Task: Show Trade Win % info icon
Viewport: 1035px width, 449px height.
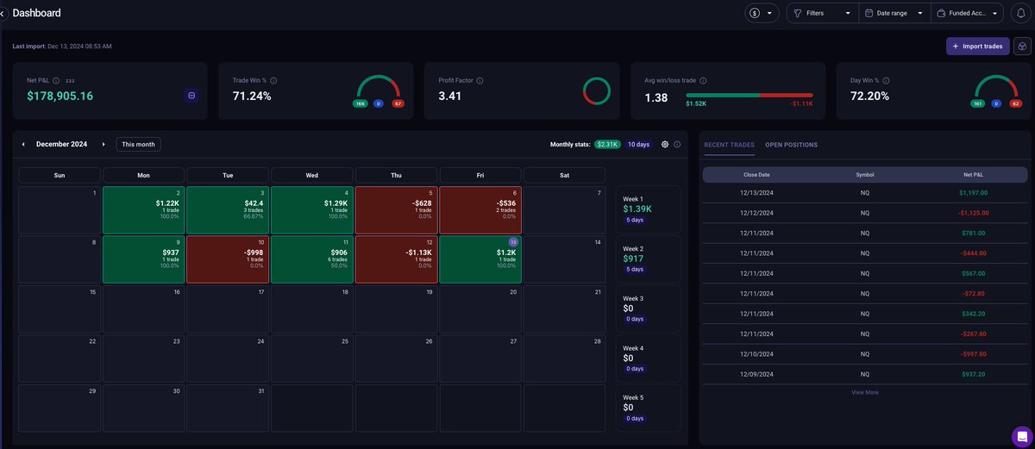Action: [x=273, y=80]
